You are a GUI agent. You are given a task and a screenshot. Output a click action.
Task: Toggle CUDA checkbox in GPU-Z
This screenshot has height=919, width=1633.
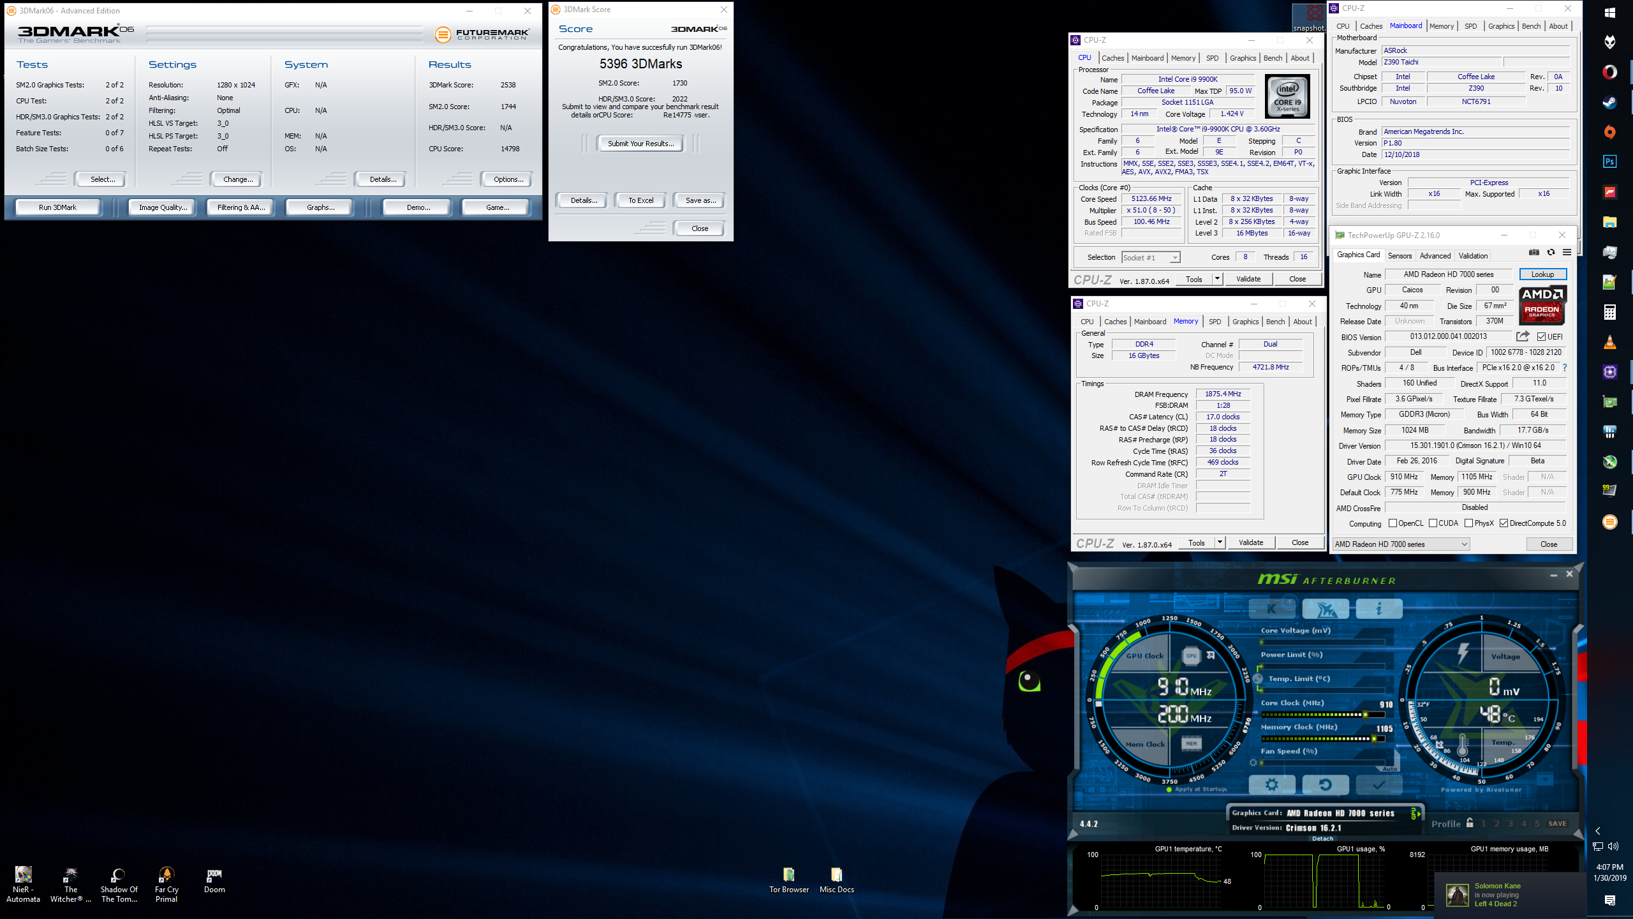tap(1433, 523)
